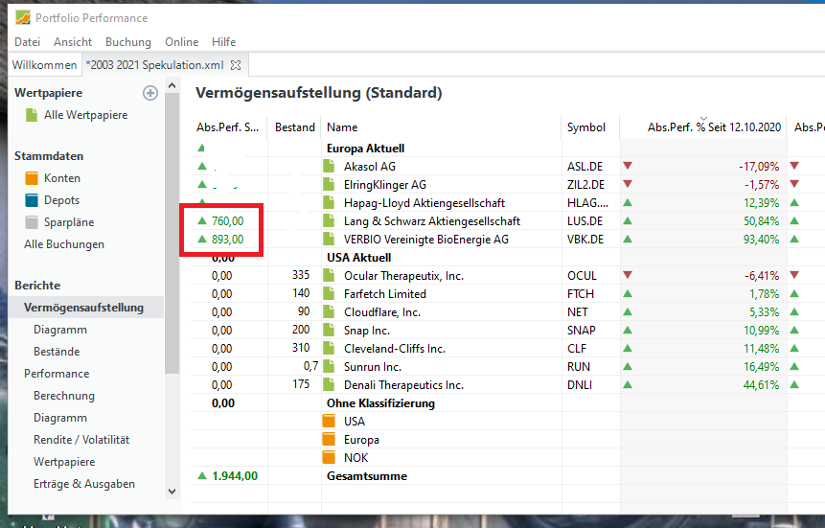Click red down arrow beside -17,09%
Viewport: 825px width, 528px height.
click(628, 166)
